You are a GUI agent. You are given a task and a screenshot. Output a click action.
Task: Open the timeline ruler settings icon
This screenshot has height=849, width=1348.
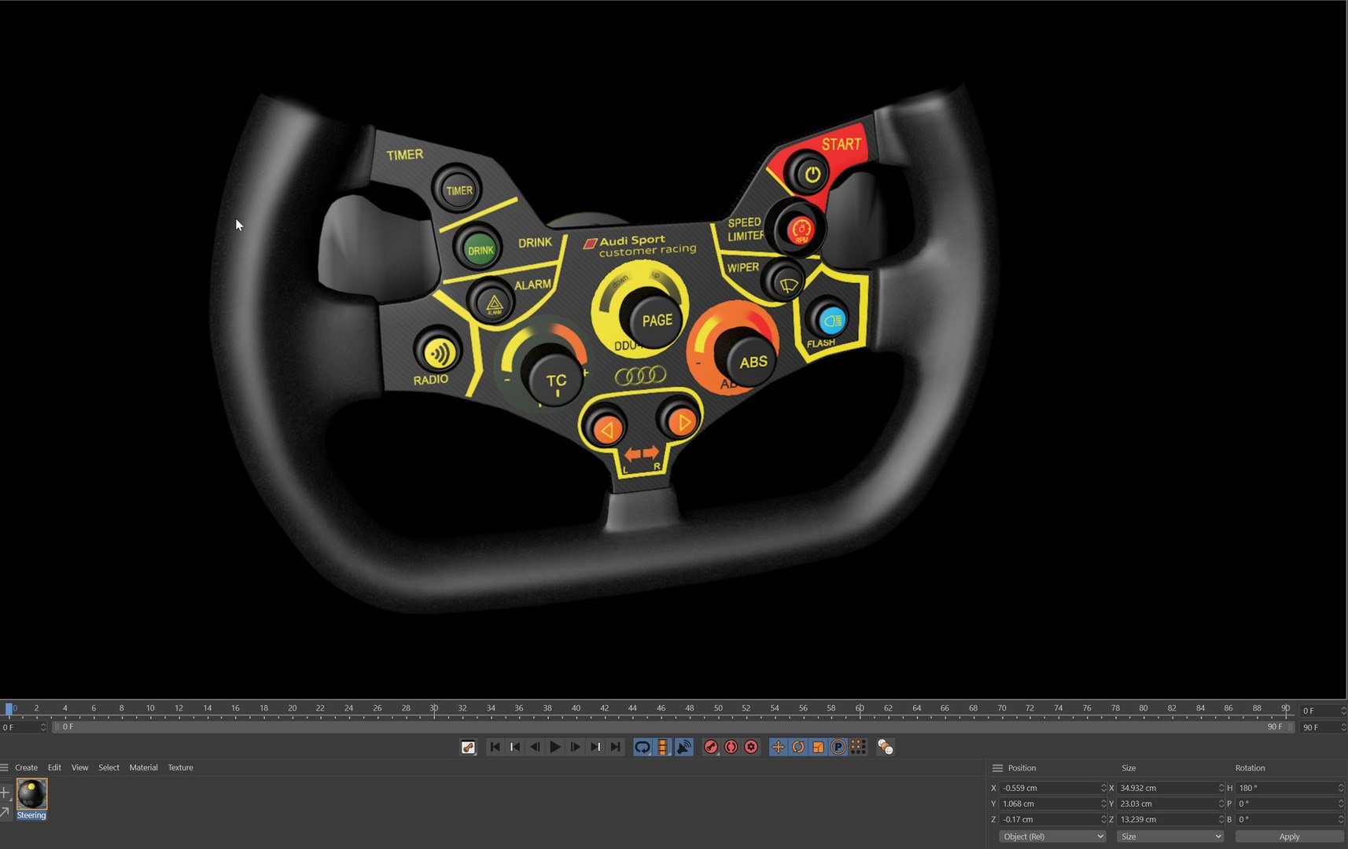tap(468, 747)
